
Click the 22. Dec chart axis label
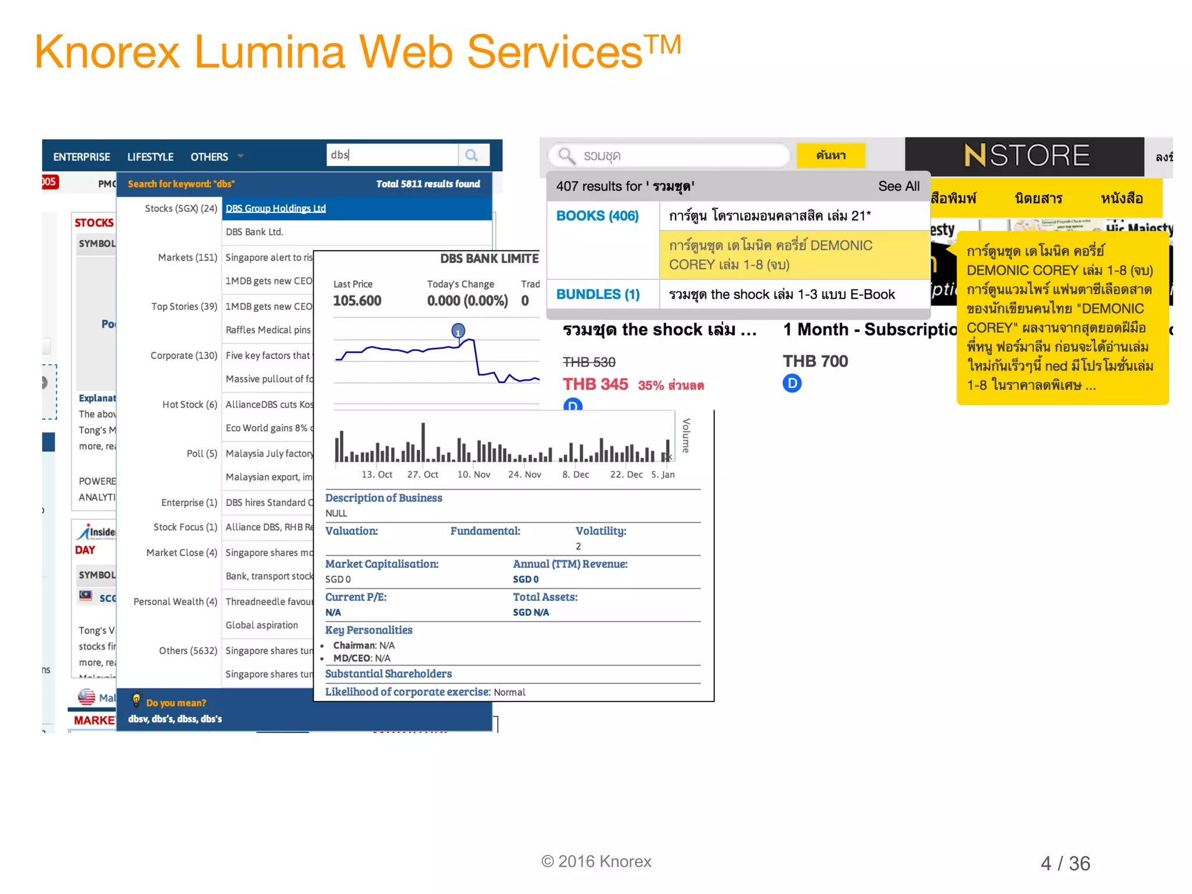tap(626, 474)
